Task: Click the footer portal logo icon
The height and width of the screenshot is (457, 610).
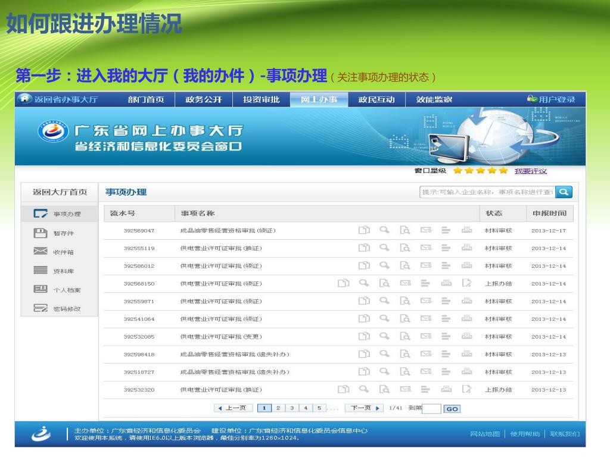Action: 41,434
